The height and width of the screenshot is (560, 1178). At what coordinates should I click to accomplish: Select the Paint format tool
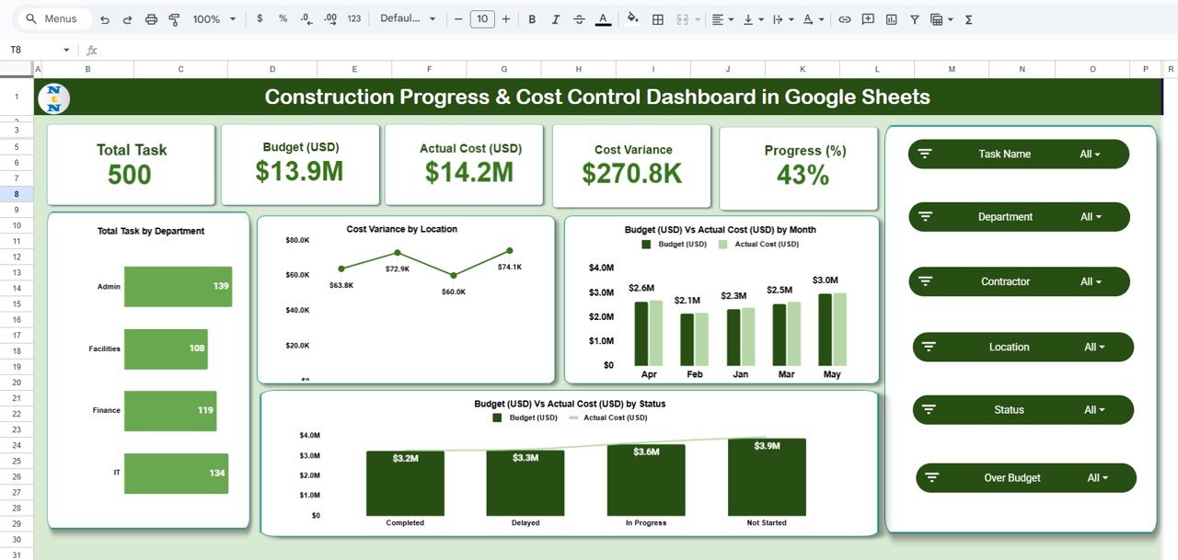point(174,18)
